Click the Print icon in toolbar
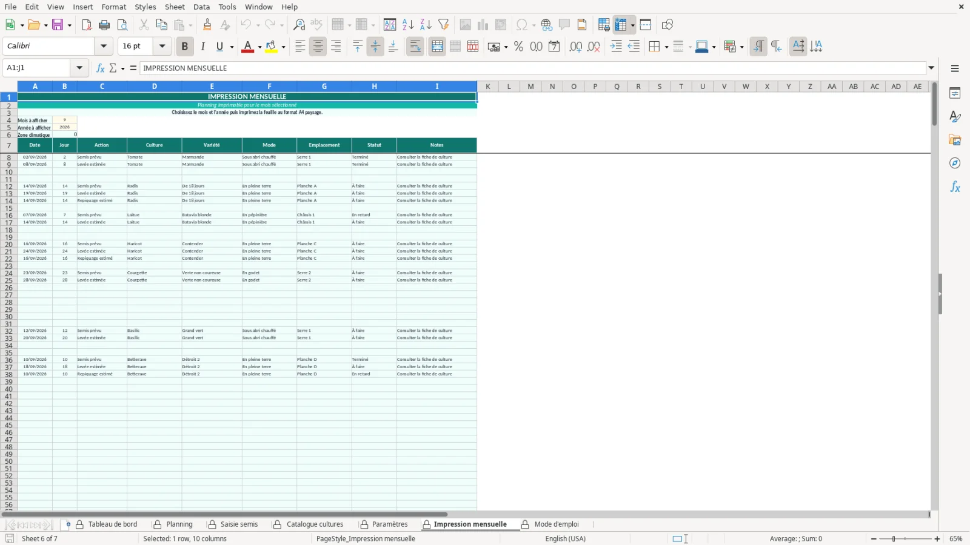The width and height of the screenshot is (970, 545). (x=104, y=25)
